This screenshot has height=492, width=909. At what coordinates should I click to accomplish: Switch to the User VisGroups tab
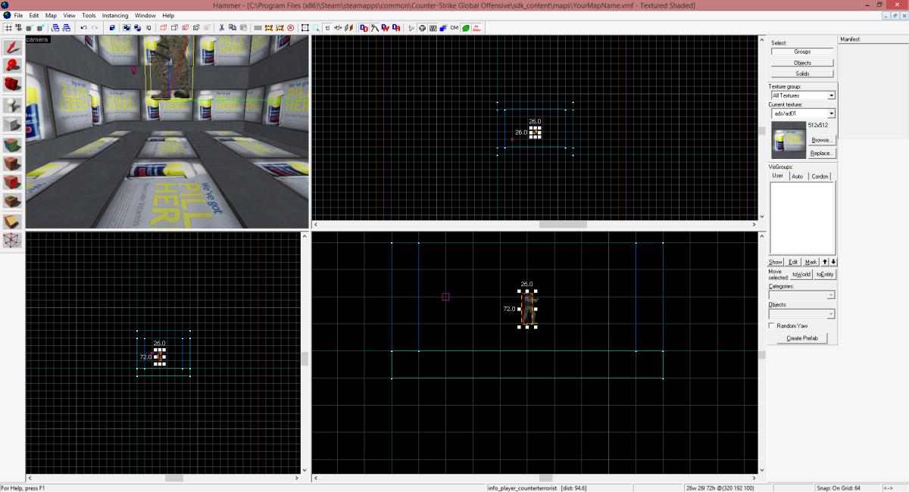coord(778,176)
